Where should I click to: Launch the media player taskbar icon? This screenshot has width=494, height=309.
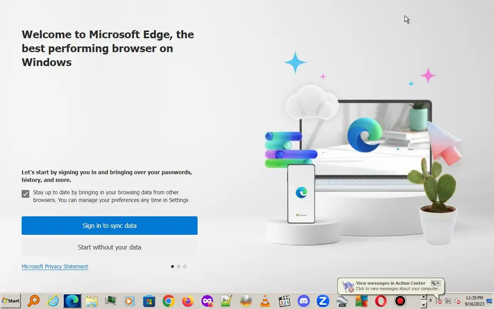coord(130,301)
